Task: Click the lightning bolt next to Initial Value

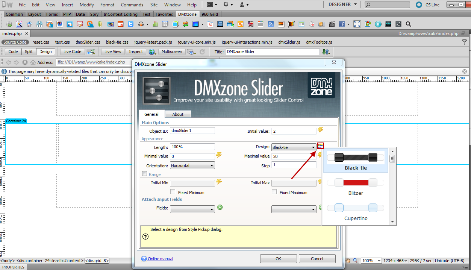Action: tap(320, 130)
